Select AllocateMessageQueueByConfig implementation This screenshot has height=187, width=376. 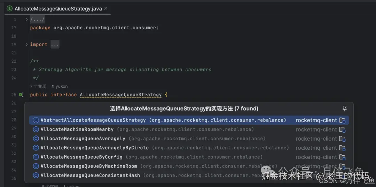[189, 157]
